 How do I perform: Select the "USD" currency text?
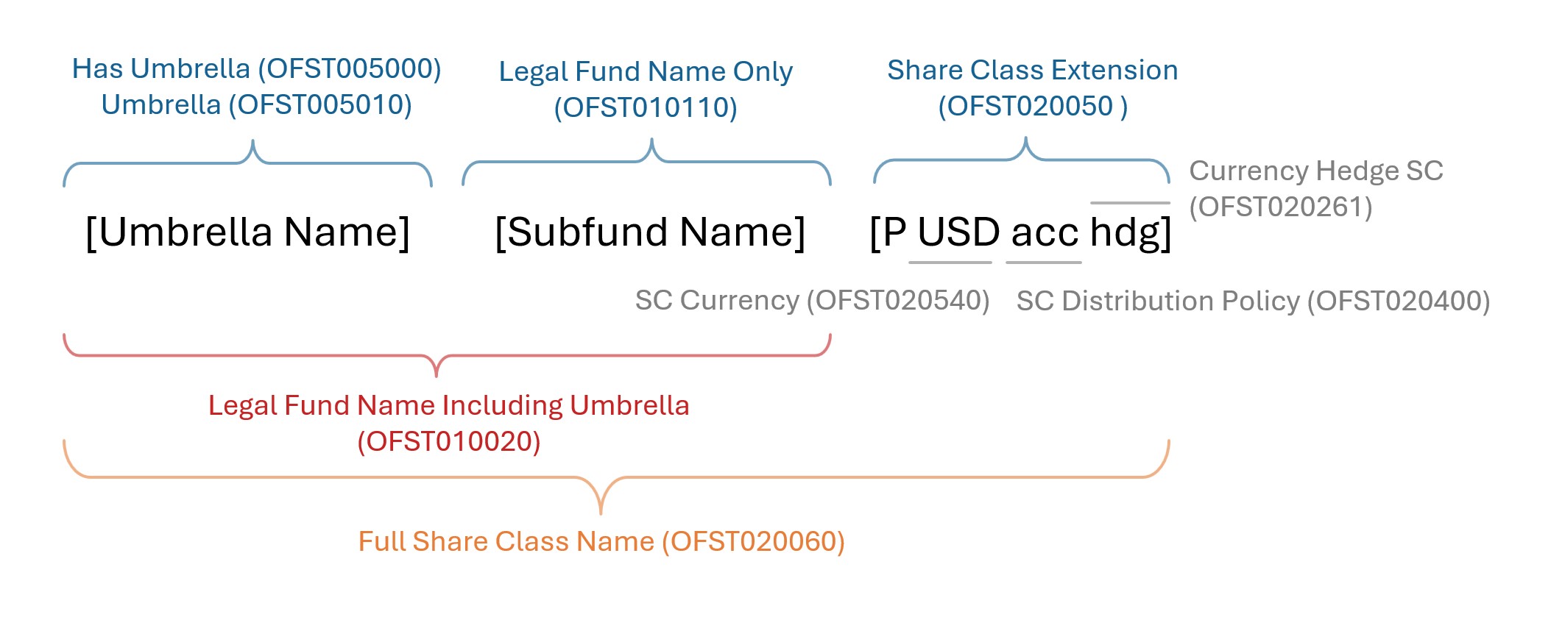tap(958, 232)
